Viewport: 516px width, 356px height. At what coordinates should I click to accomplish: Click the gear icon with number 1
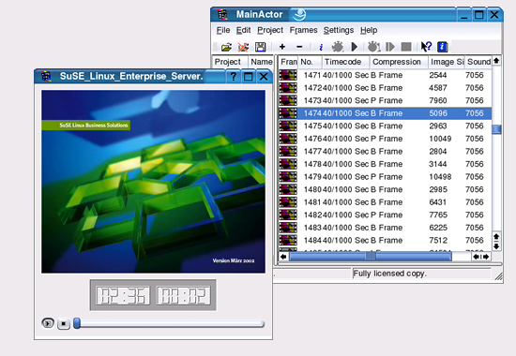click(x=373, y=47)
